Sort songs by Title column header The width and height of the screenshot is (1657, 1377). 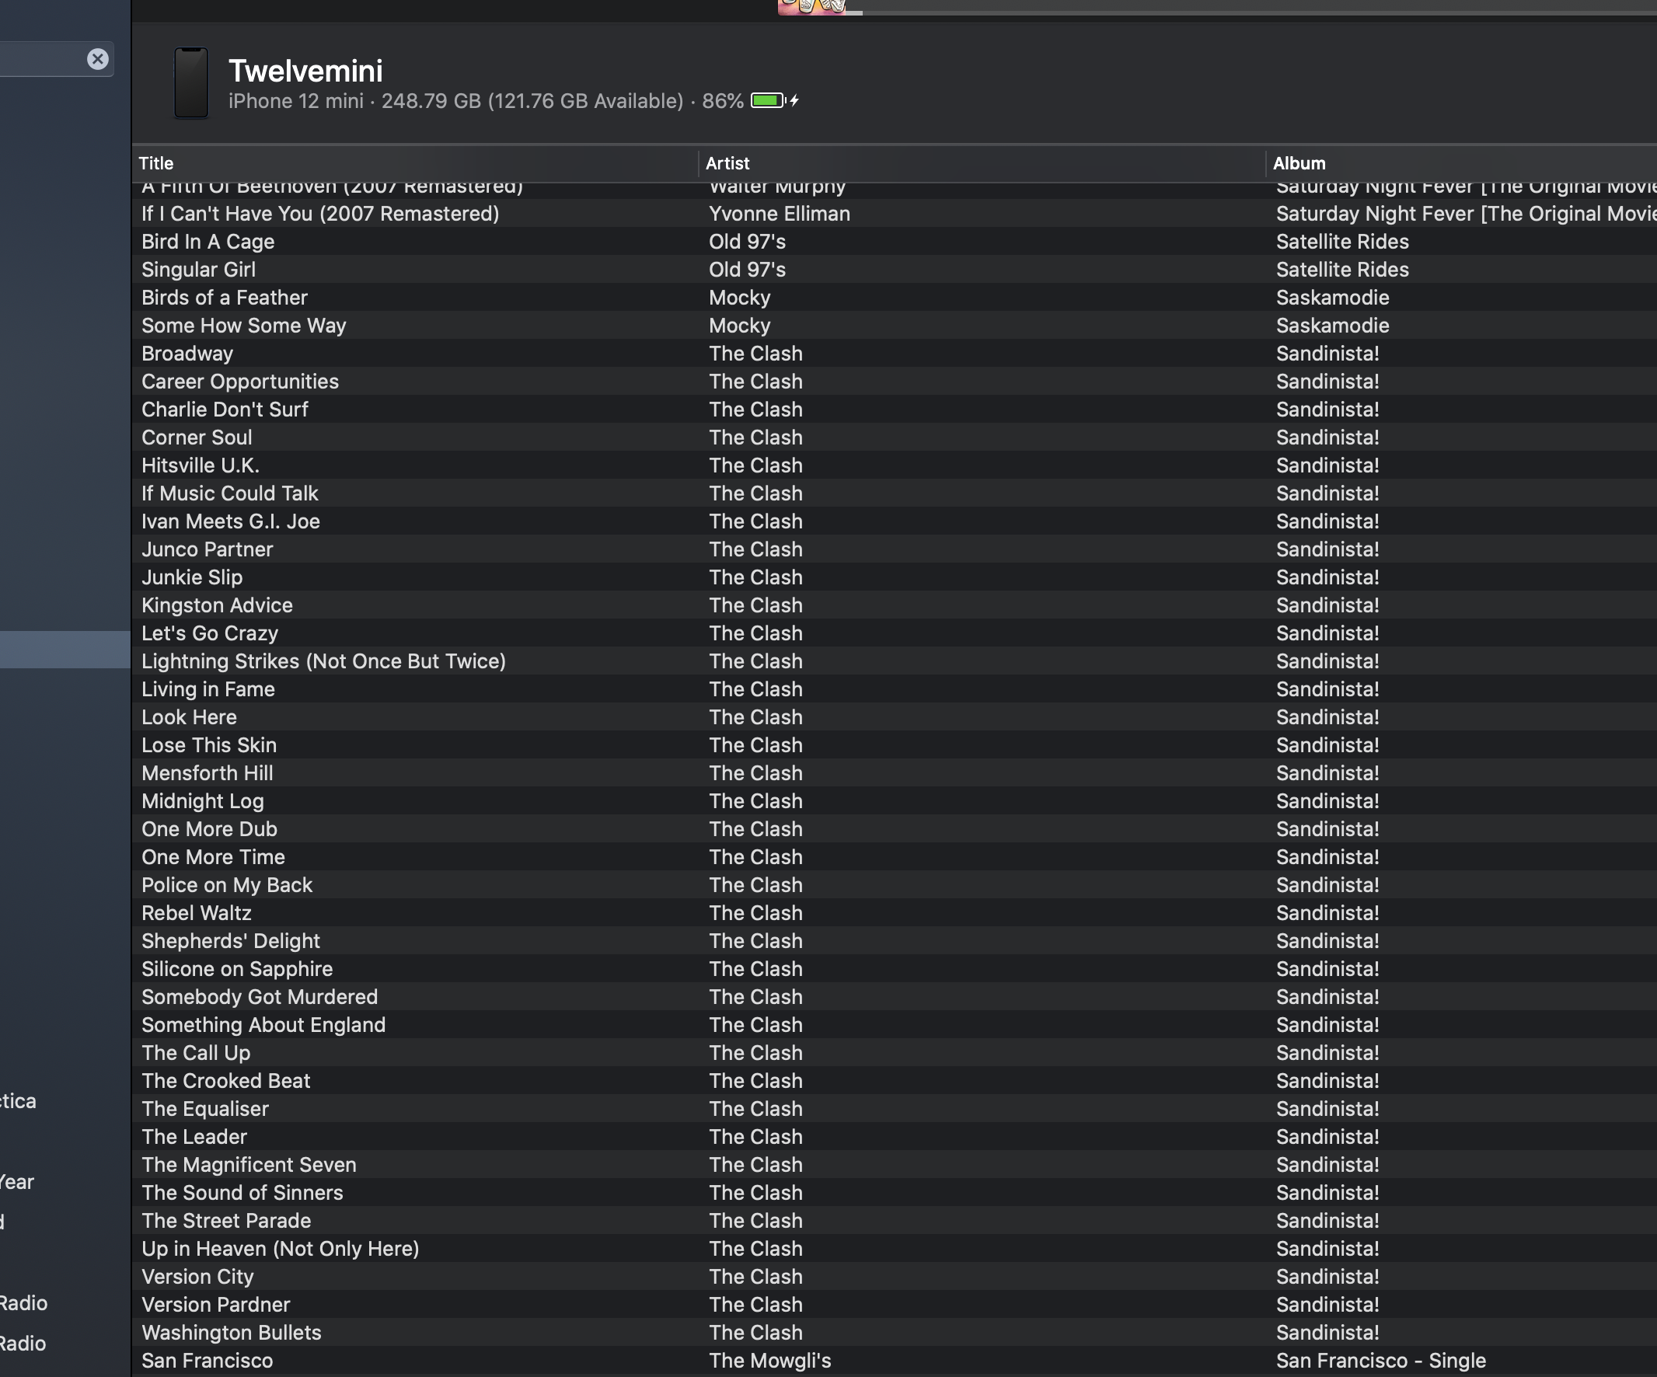156,163
